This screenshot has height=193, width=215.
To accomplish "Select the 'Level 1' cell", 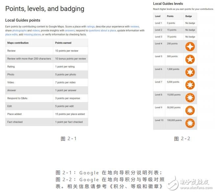I will (158, 23).
